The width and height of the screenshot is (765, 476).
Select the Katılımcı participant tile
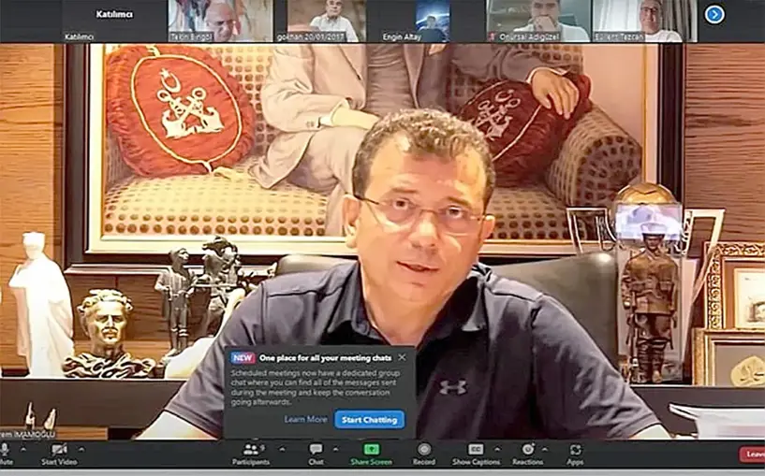click(113, 21)
